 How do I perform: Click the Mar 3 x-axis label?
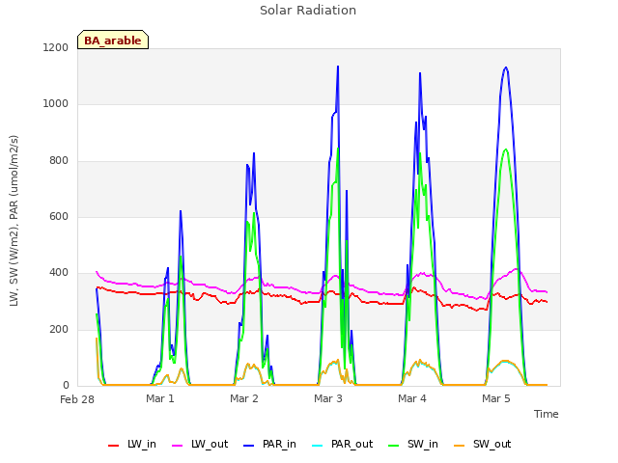pos(328,398)
